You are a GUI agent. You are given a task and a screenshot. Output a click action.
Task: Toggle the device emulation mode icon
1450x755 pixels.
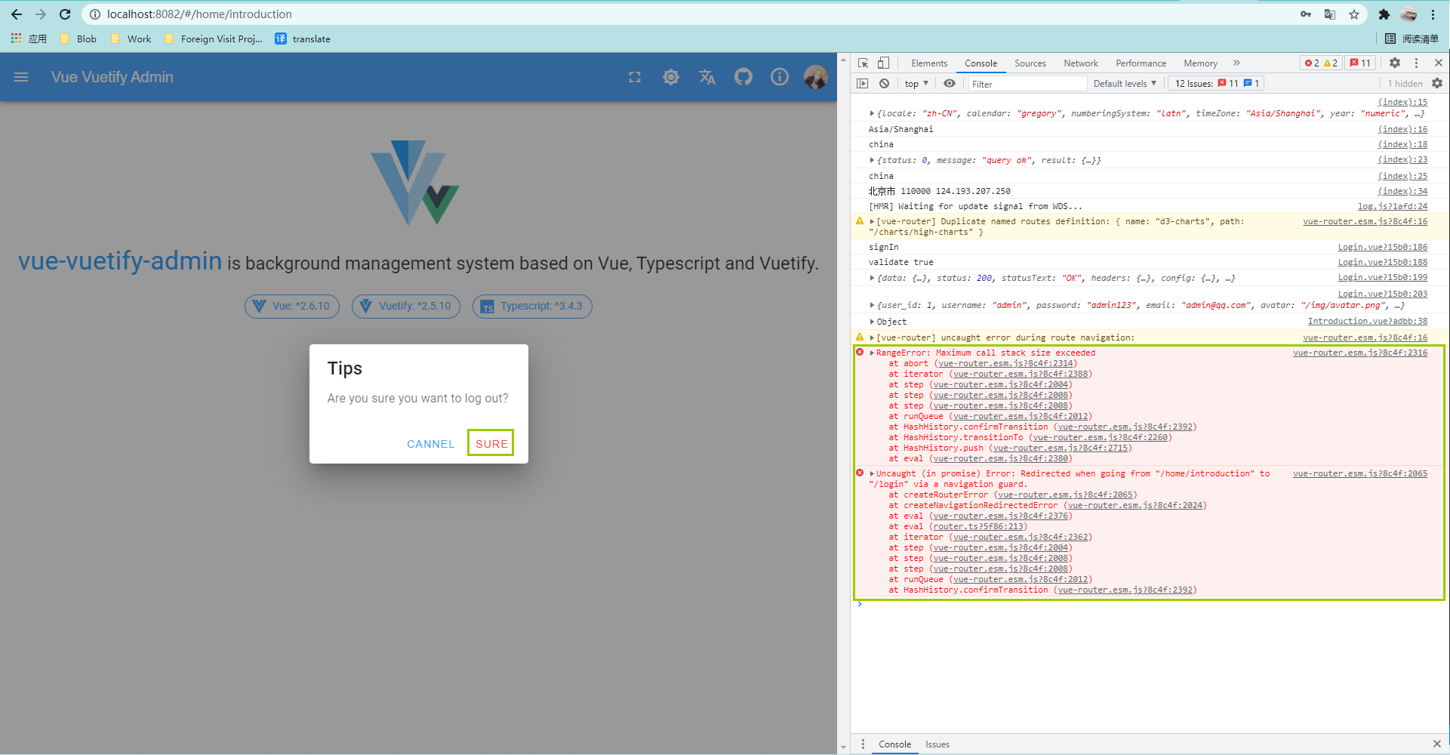883,63
